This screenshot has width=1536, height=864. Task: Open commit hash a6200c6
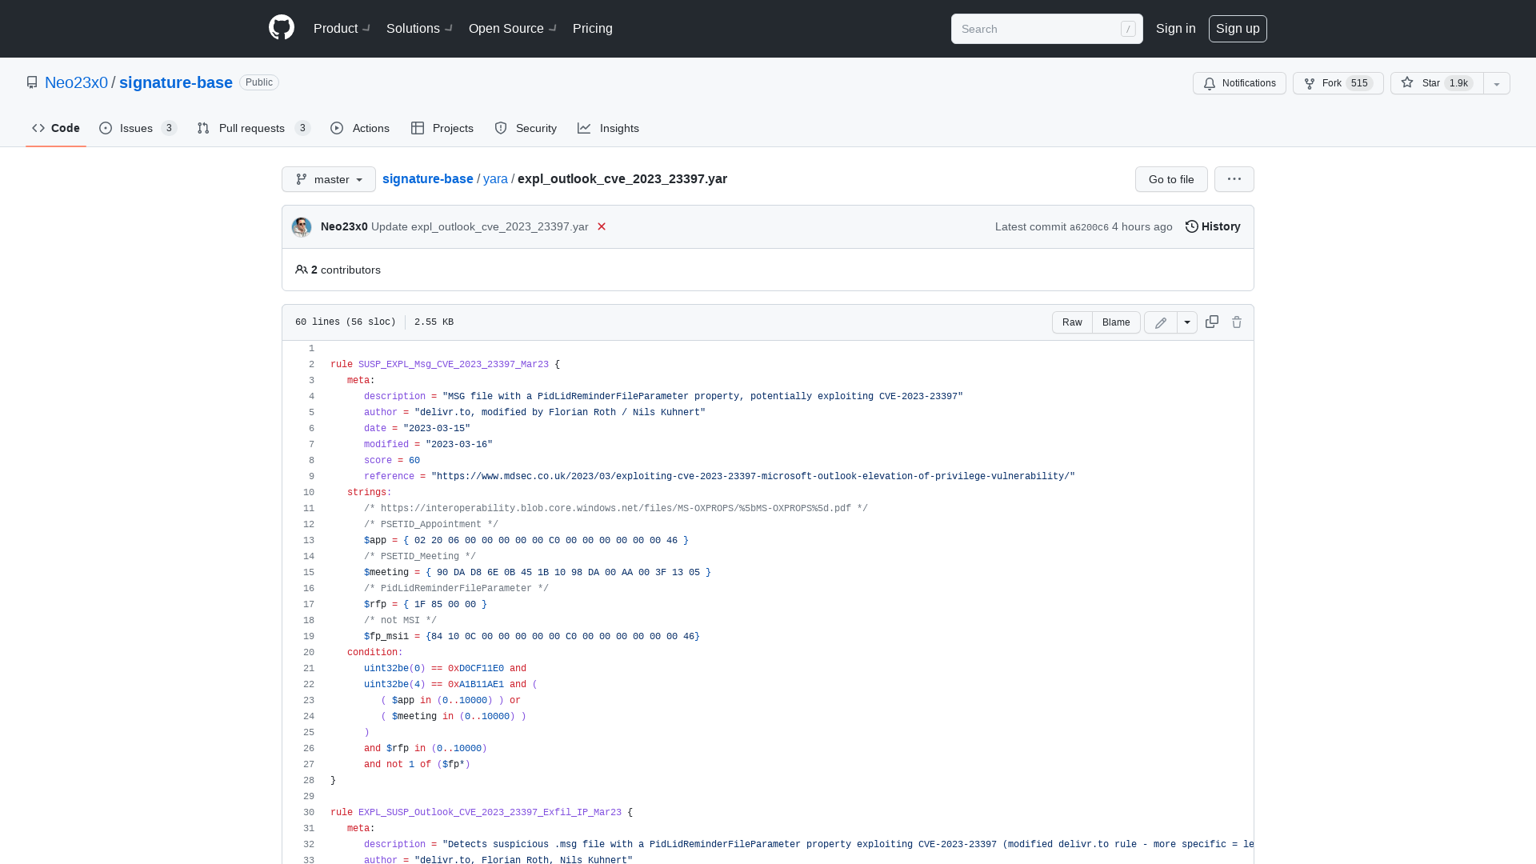point(1089,227)
